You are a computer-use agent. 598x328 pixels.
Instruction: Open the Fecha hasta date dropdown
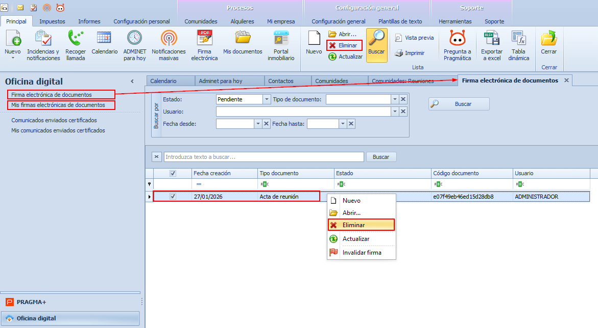click(x=343, y=124)
